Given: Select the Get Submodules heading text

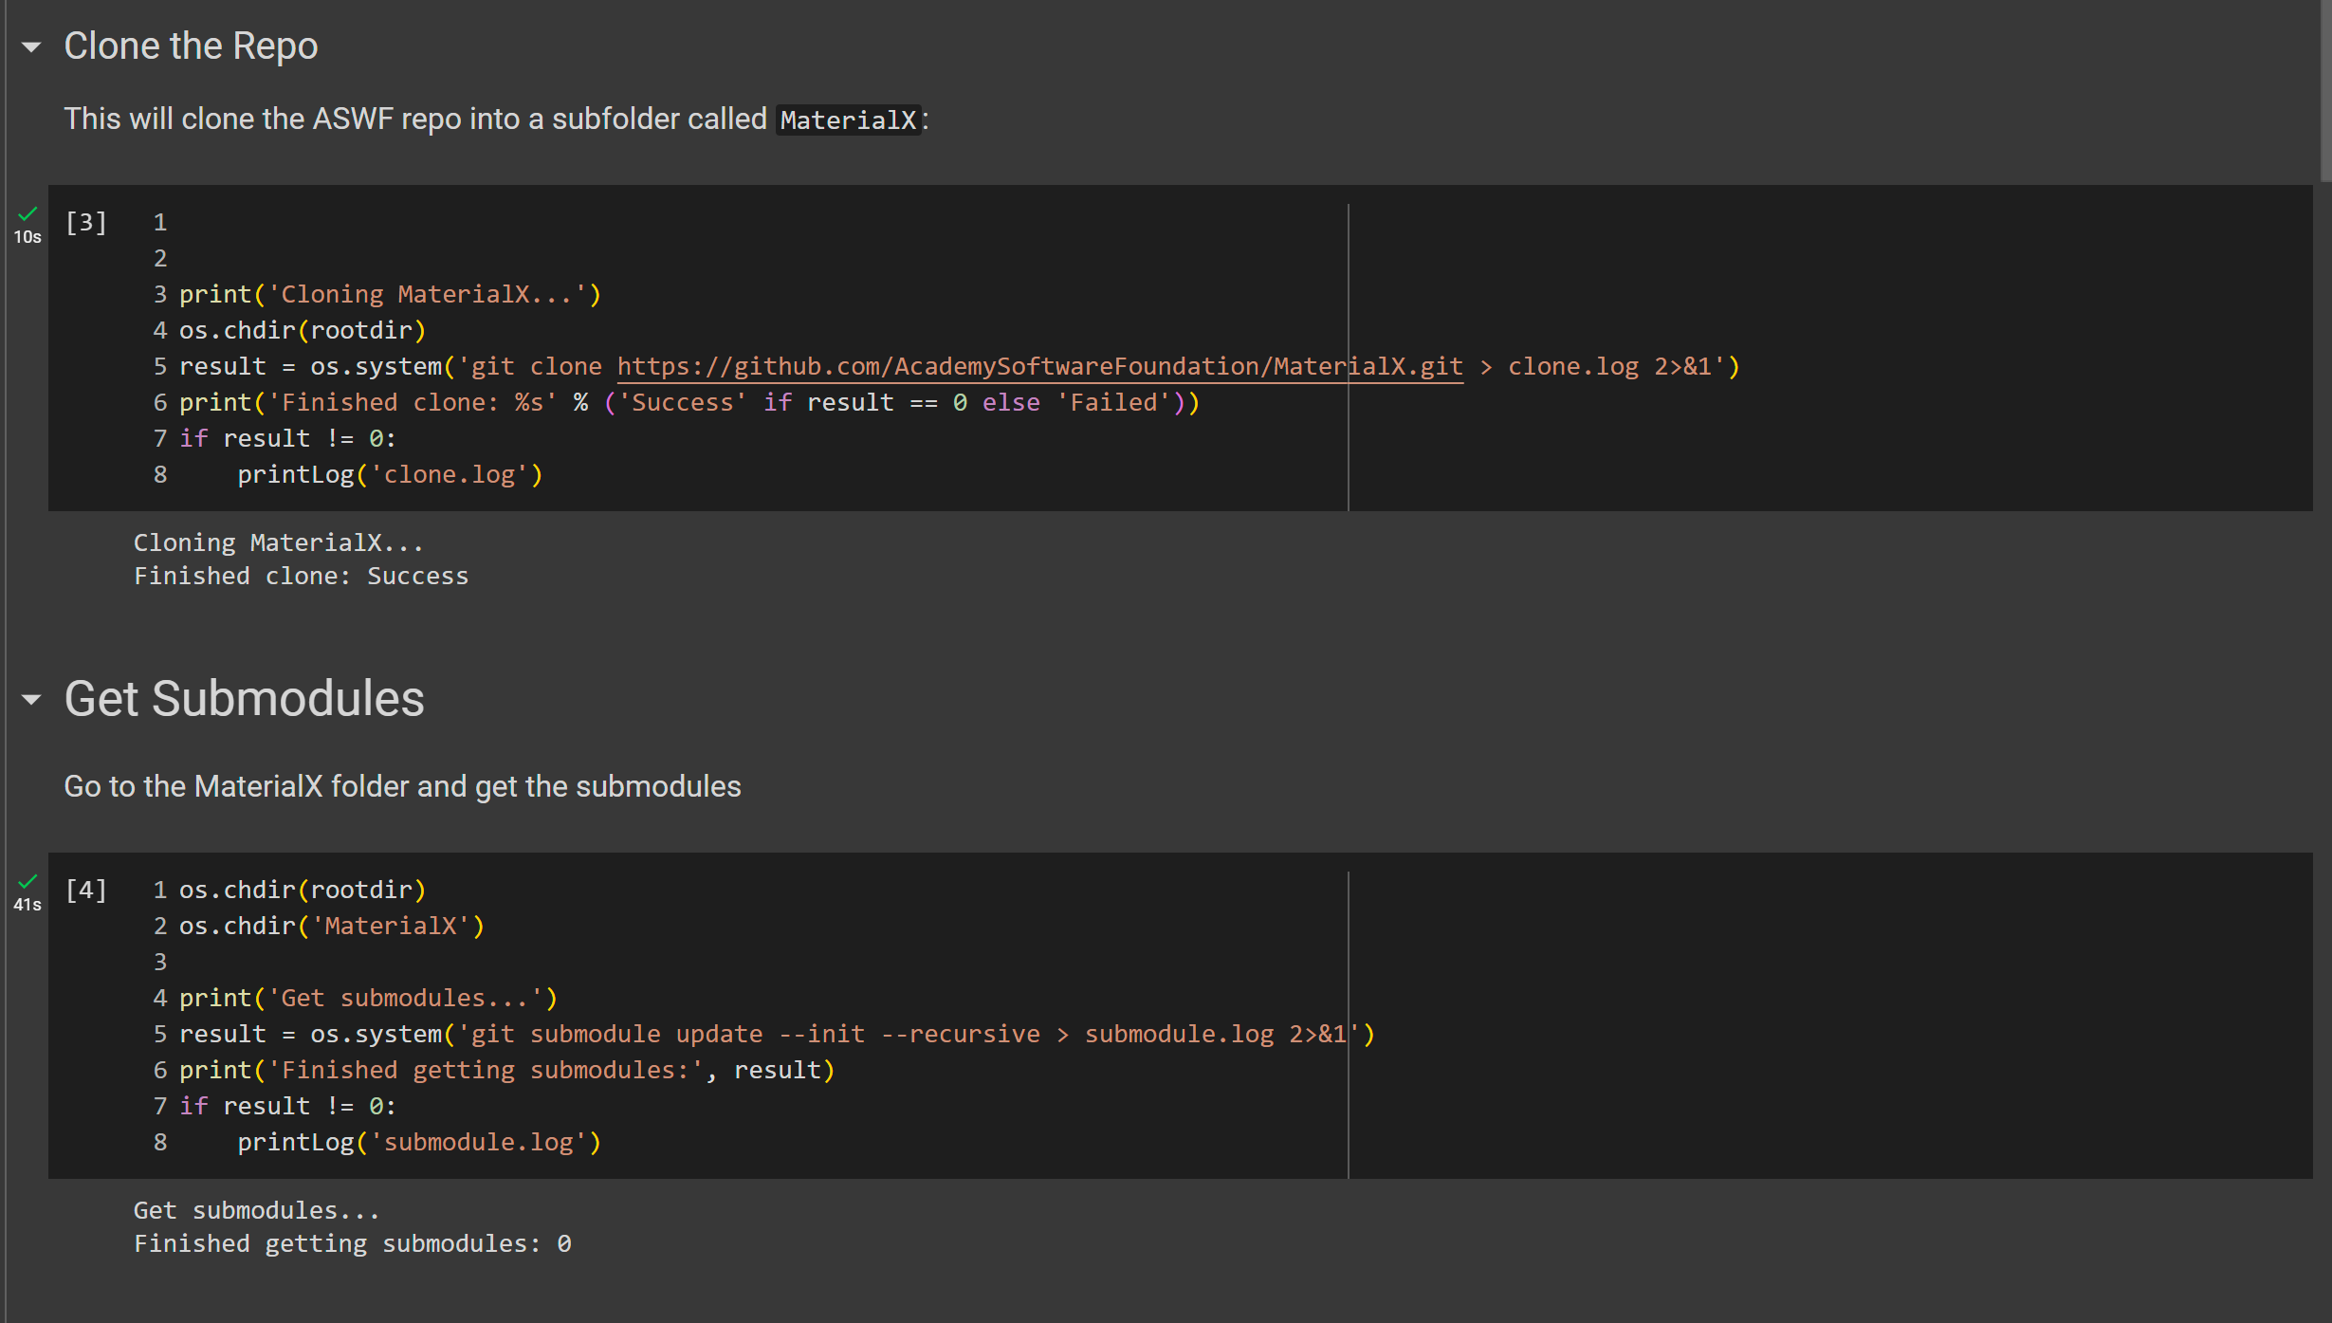Looking at the screenshot, I should (244, 700).
